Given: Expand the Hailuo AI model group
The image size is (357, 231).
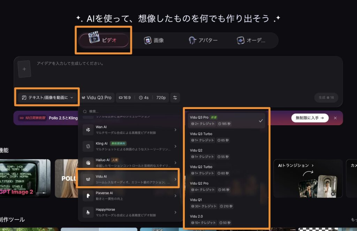Looking at the screenshot, I should pyautogui.click(x=130, y=163).
